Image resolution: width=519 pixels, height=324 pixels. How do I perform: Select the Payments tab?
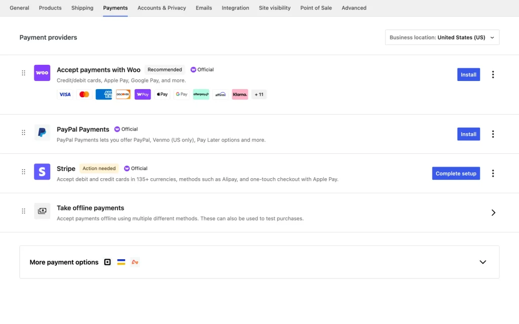[x=115, y=8]
